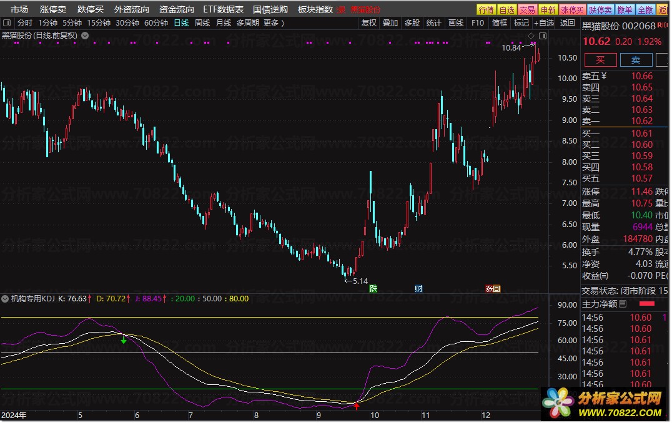Viewport: 672px width, 423px height.
Task: Open the 市场 menu
Action: (19, 9)
